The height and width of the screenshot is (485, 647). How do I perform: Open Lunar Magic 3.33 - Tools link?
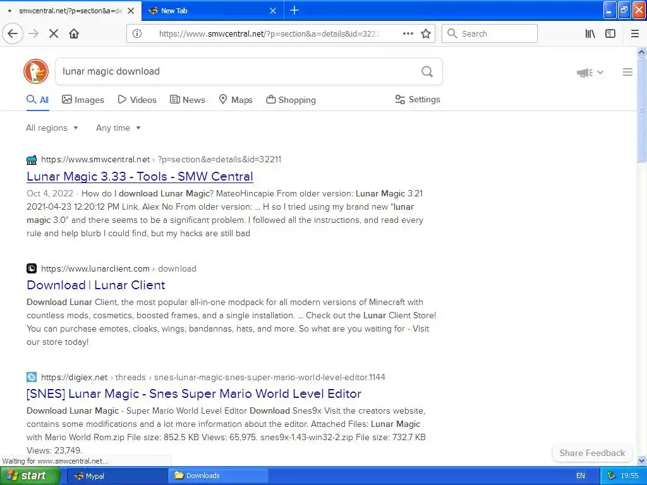coord(140,177)
